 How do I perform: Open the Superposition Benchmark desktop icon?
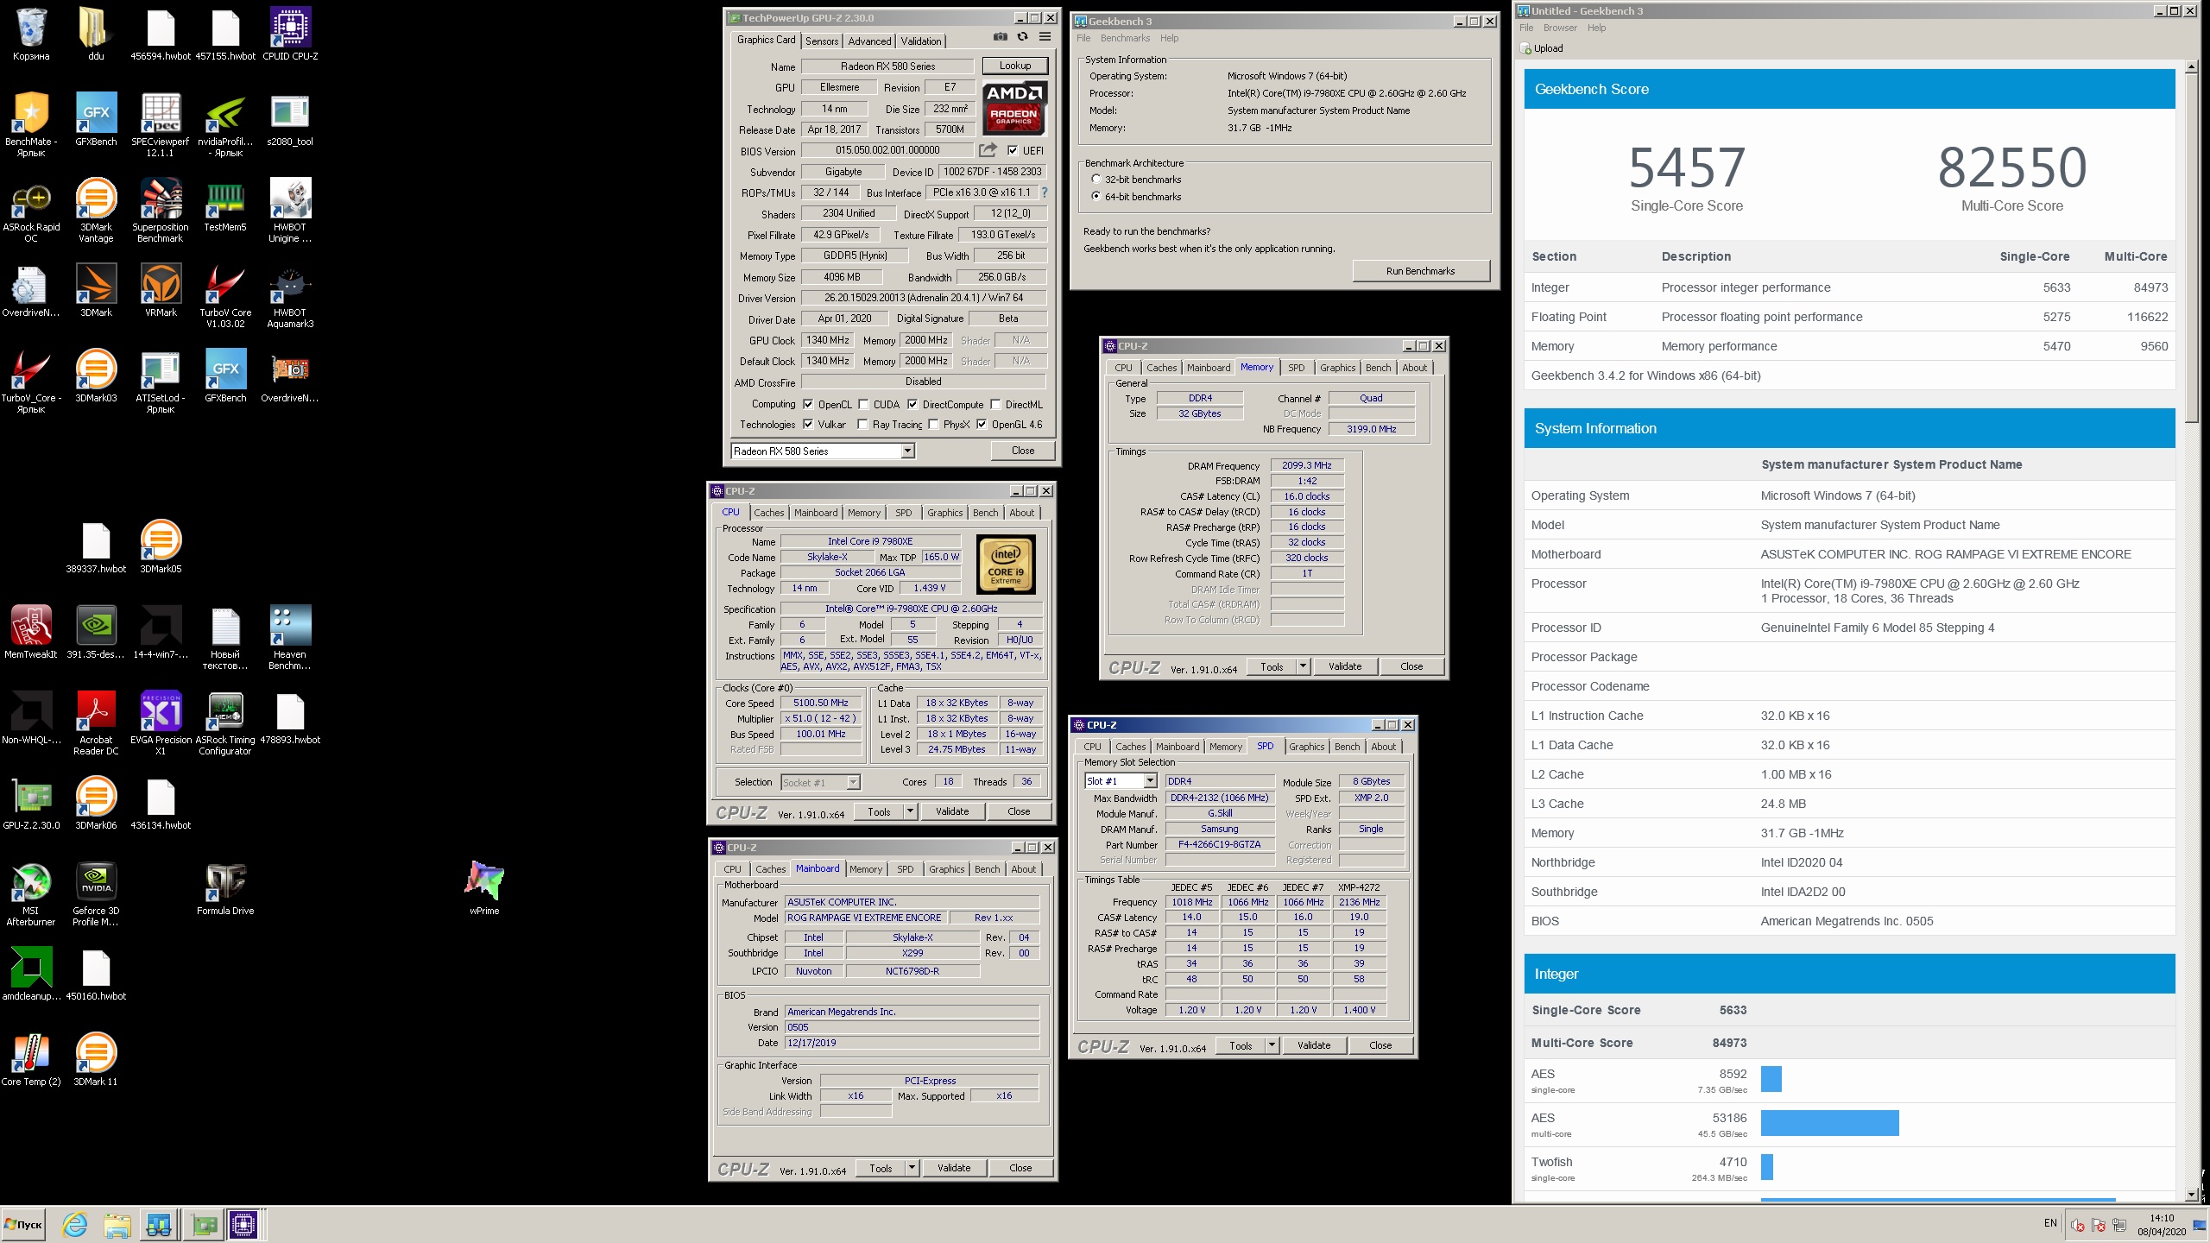(x=161, y=210)
